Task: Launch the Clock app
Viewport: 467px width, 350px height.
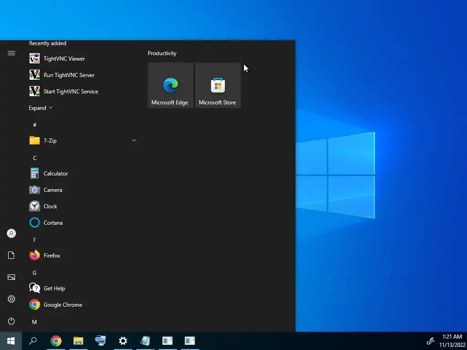Action: point(83,206)
